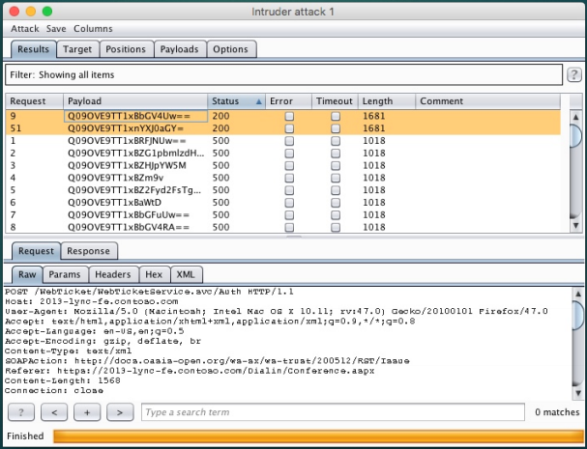
Task: Open the Columns menu
Action: [93, 29]
